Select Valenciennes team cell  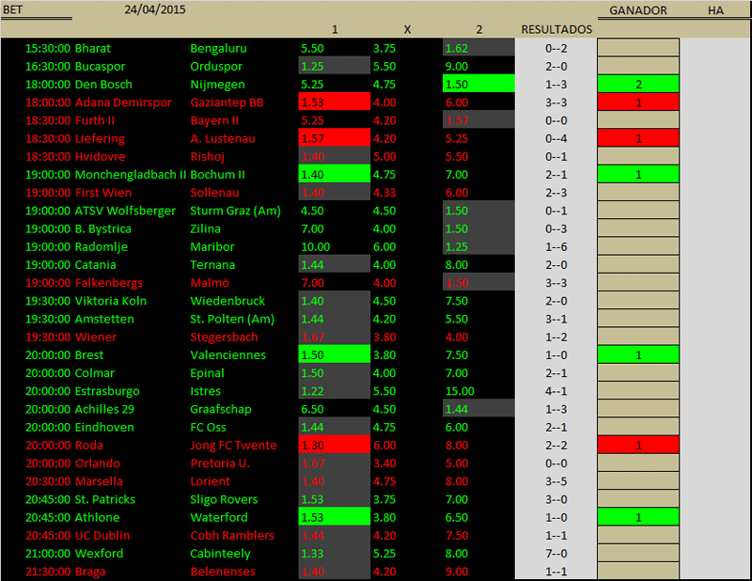point(227,355)
